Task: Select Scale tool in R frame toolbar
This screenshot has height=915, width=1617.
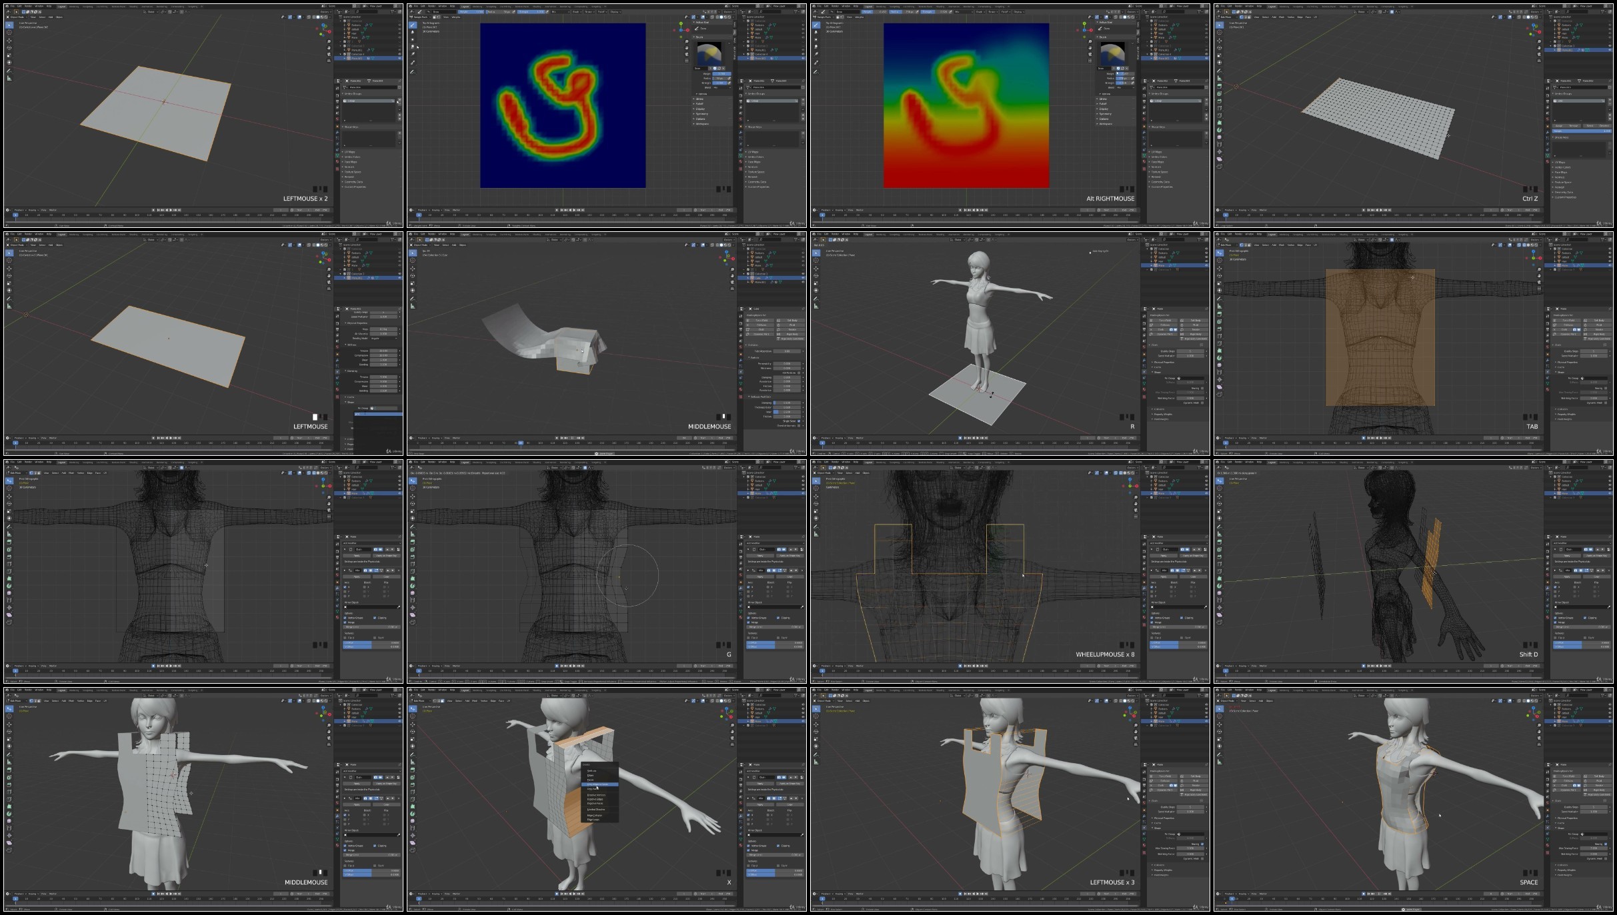Action: [816, 283]
